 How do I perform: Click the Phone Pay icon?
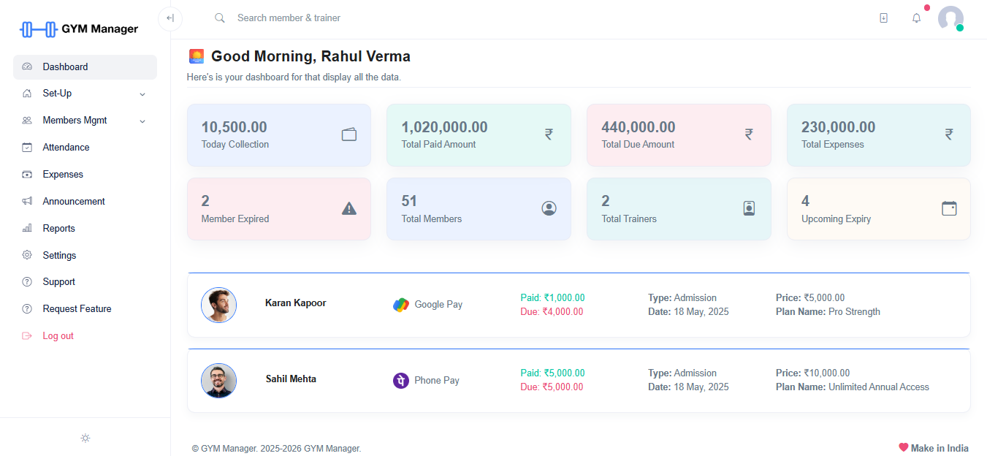point(401,380)
